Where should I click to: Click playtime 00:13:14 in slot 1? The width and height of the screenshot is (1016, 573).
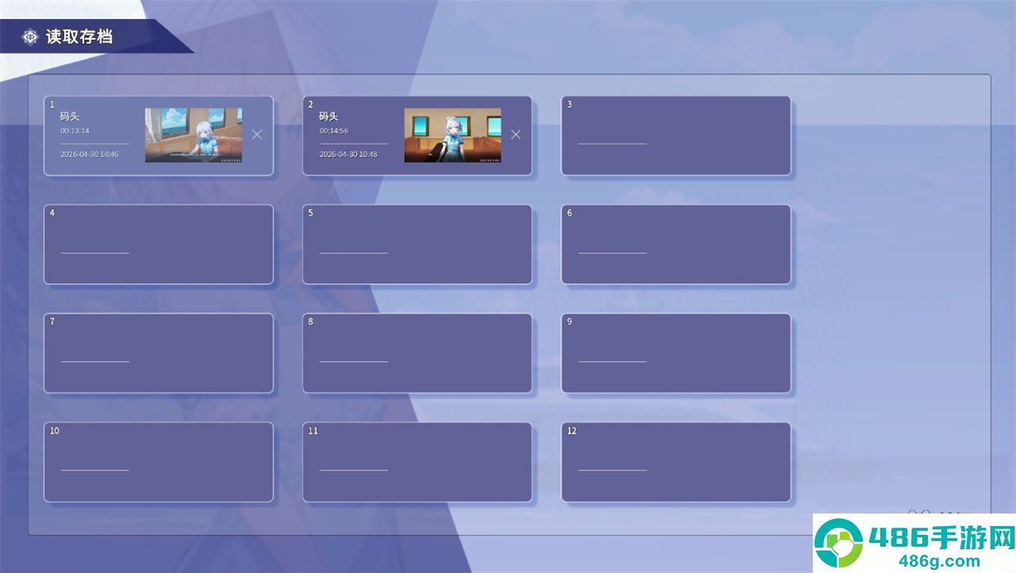point(75,131)
